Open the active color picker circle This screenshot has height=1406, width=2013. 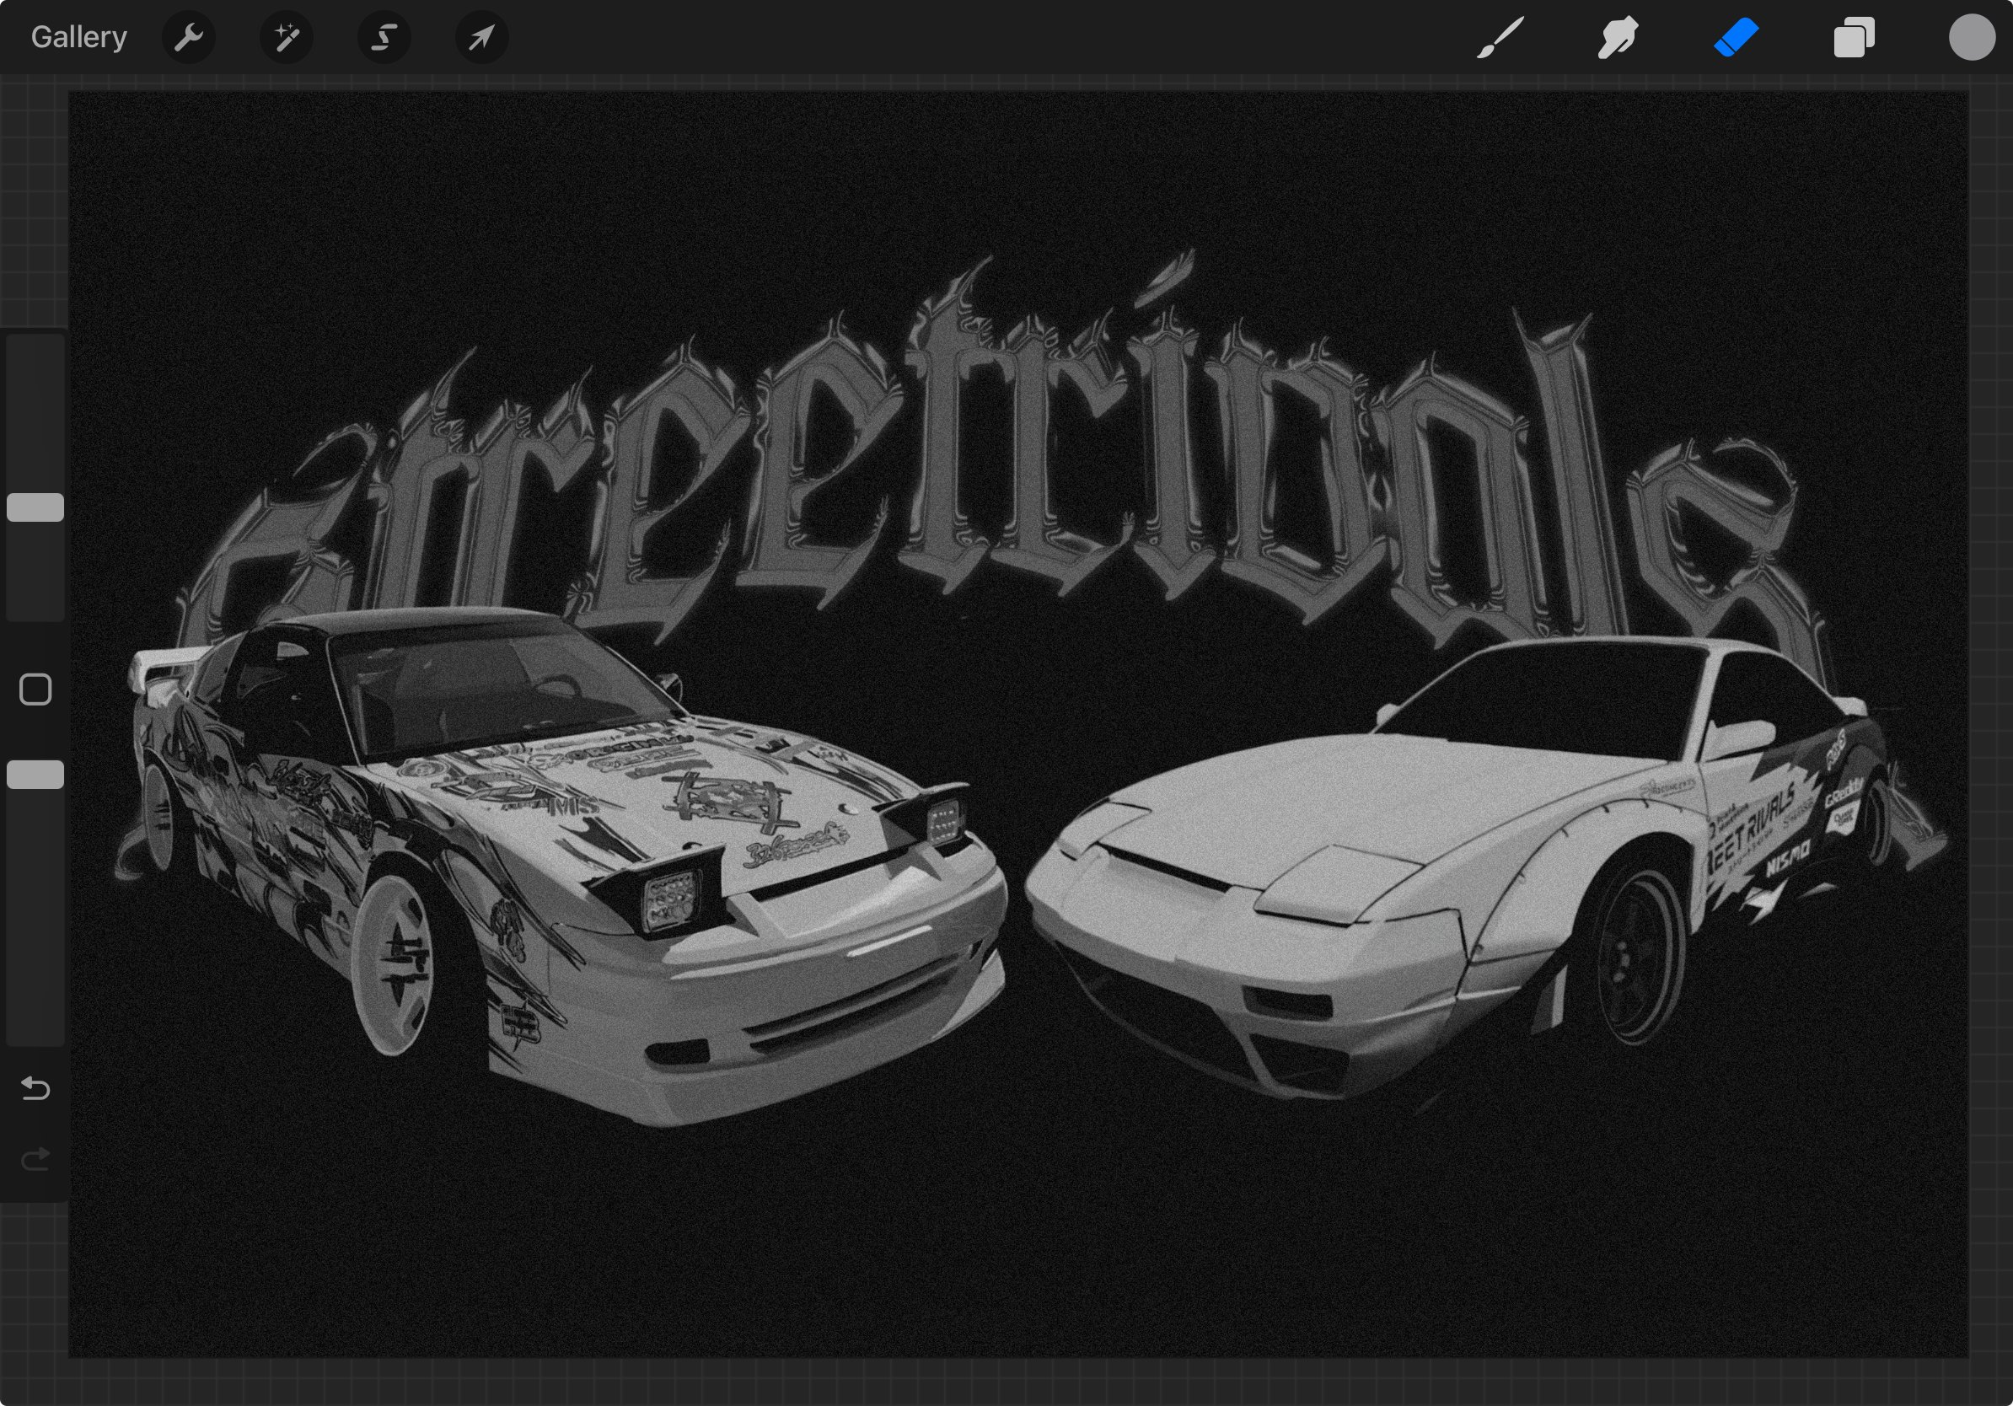[1972, 38]
